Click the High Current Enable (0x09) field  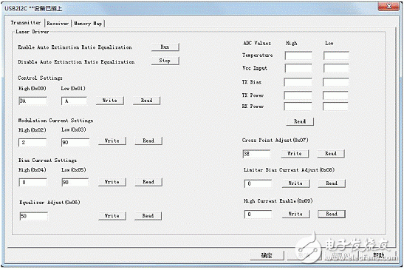(258, 215)
